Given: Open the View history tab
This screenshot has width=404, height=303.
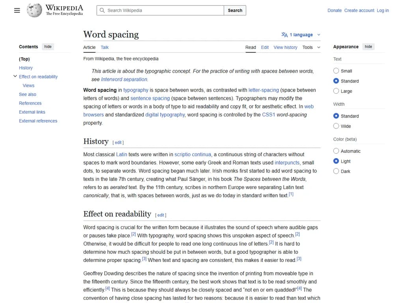Looking at the screenshot, I should [x=285, y=47].
